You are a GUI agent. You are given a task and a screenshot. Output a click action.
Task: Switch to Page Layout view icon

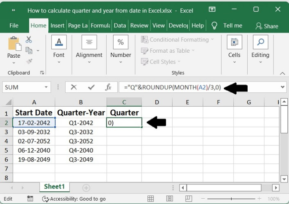click(x=169, y=199)
